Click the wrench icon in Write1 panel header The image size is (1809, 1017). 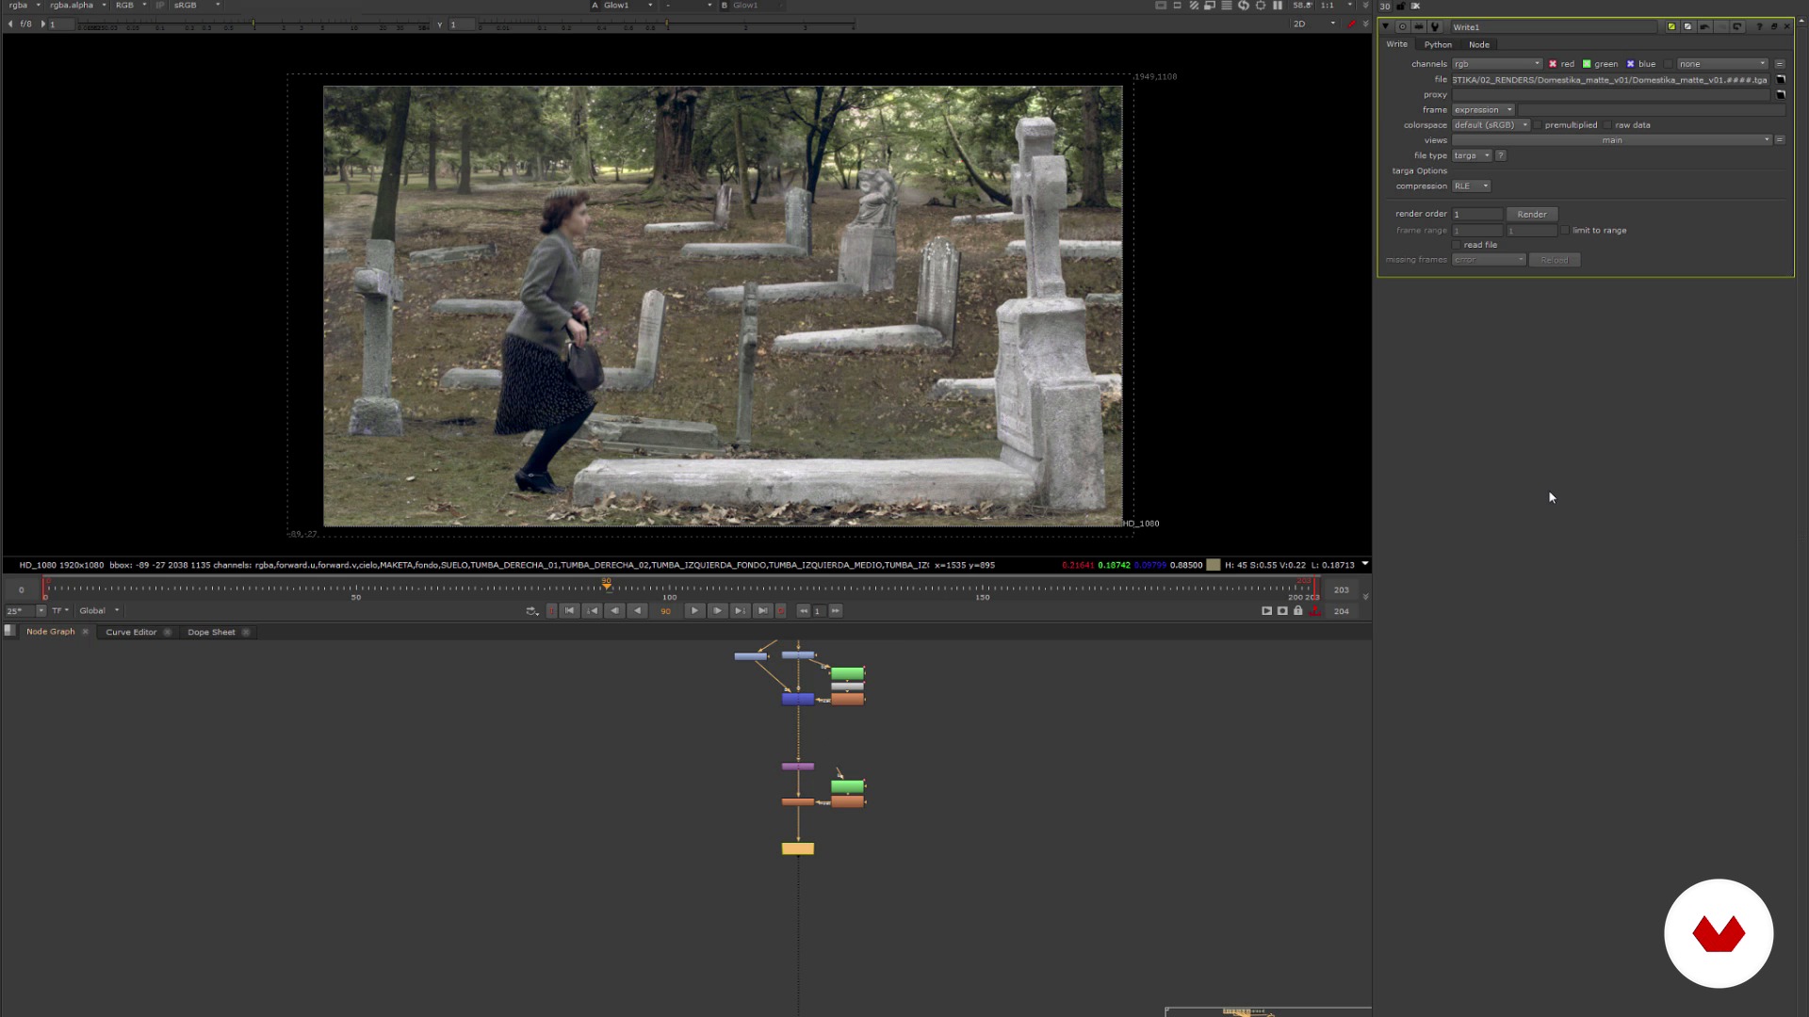tap(1435, 26)
